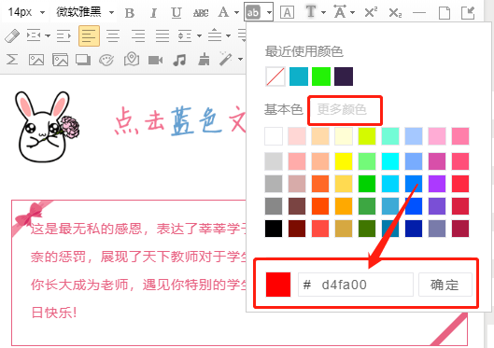Select the eraser clear-format tool
The height and width of the screenshot is (348, 494).
(12, 35)
